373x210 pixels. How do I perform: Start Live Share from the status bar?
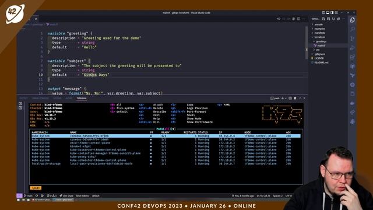66,196
